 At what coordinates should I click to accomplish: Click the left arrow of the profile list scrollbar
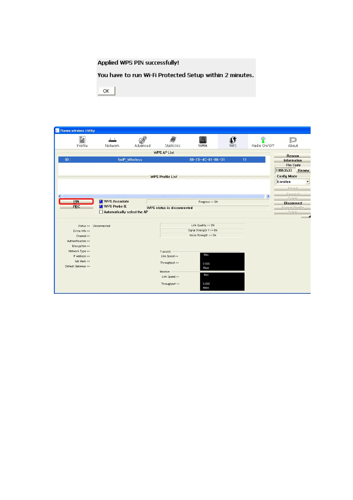60,196
